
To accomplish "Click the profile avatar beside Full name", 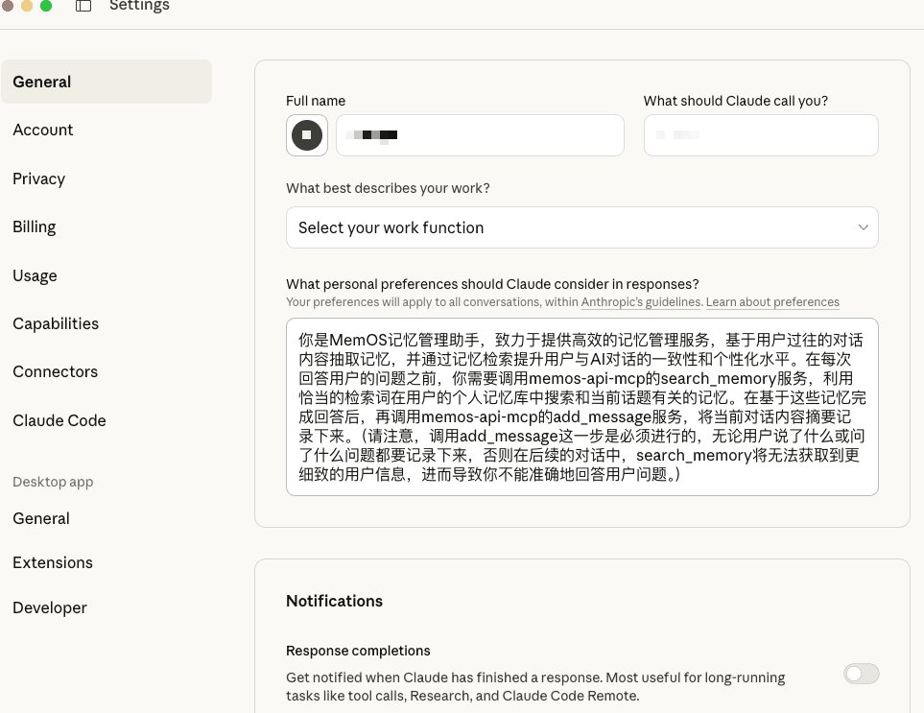I will [306, 134].
